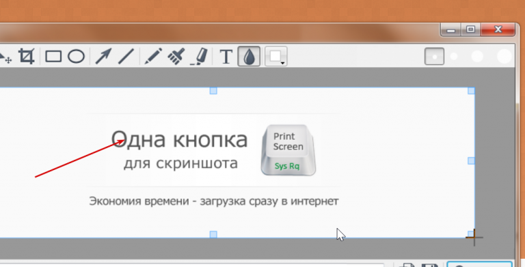Minimize the editor window
This screenshot has height=267, width=525.
click(x=451, y=30)
